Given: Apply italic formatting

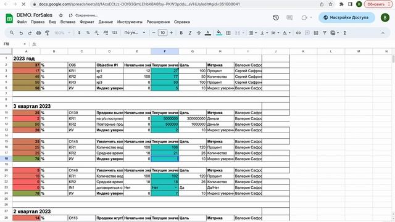Looking at the screenshot, I should [190, 33].
